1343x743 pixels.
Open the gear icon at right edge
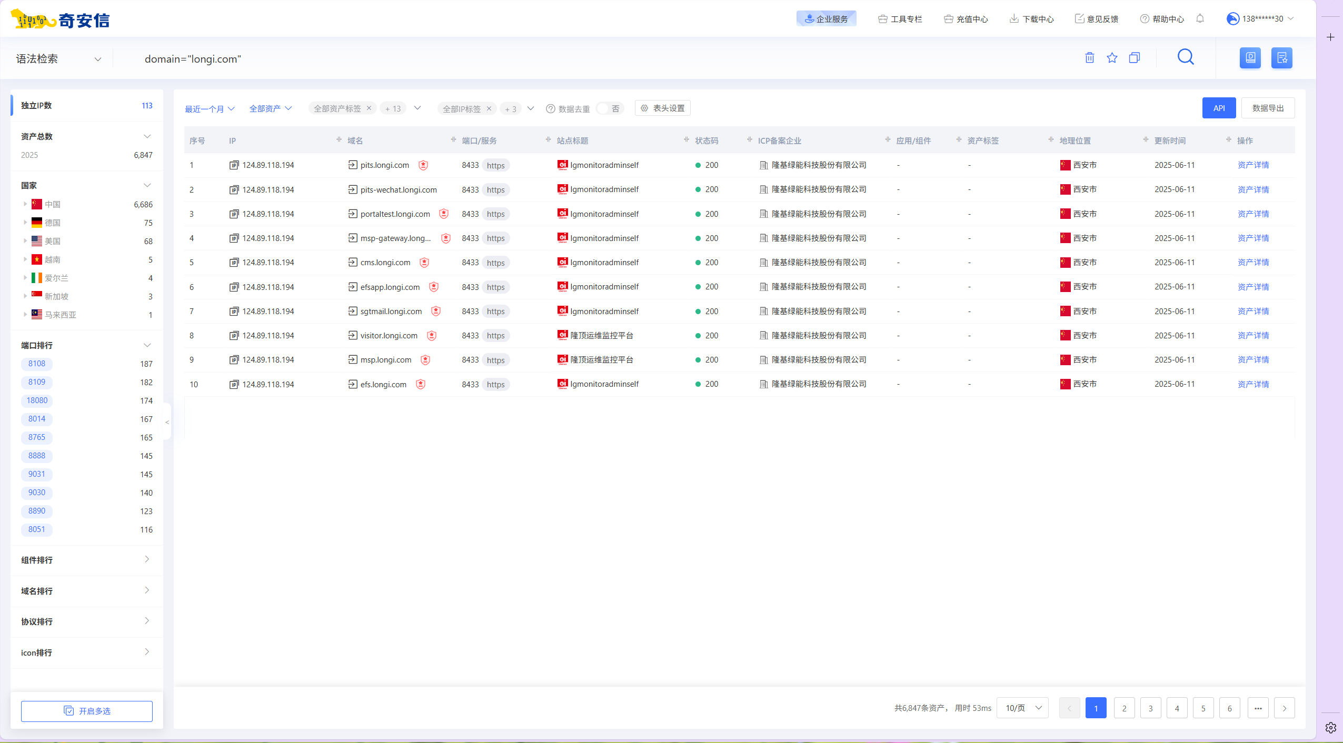1330,728
